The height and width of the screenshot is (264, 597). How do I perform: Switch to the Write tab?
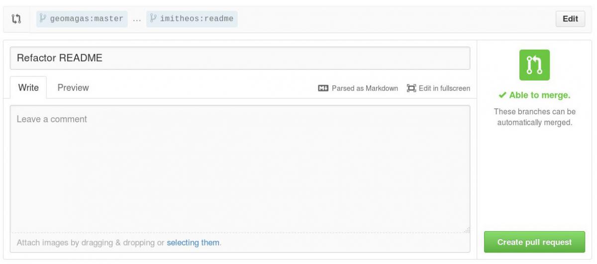coord(28,88)
